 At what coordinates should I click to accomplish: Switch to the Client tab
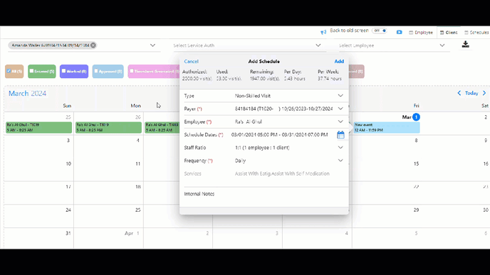[x=449, y=33]
